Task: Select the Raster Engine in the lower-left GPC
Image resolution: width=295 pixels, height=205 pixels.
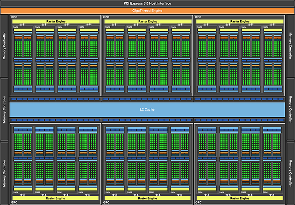Action: [x=55, y=198]
